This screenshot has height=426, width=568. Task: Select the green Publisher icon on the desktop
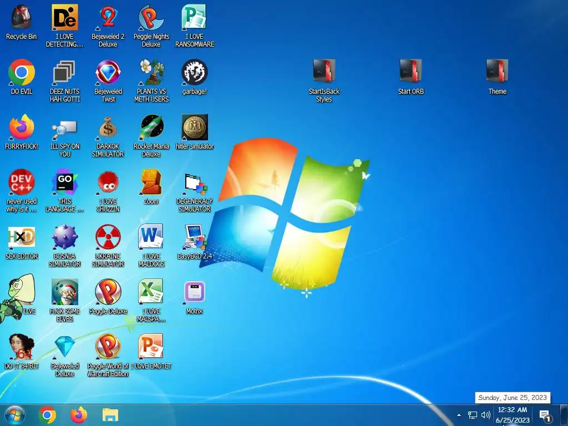[194, 17]
